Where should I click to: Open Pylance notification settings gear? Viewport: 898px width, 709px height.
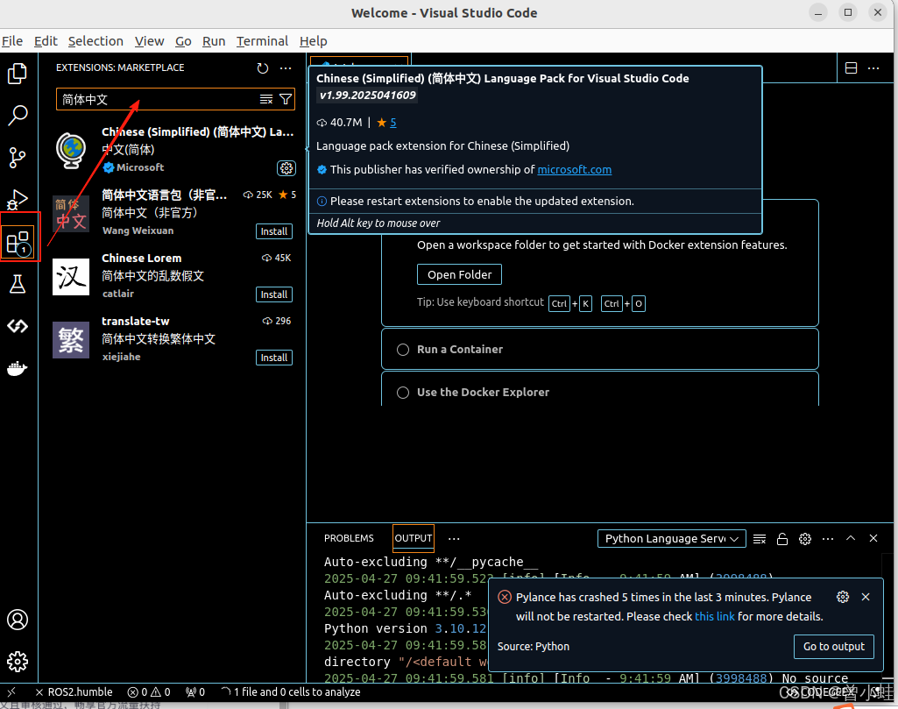[843, 597]
